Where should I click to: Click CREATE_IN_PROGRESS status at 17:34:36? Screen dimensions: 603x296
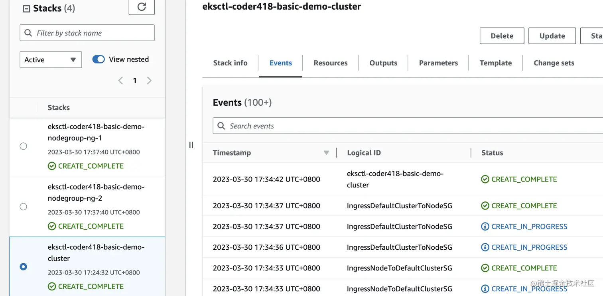(x=529, y=247)
